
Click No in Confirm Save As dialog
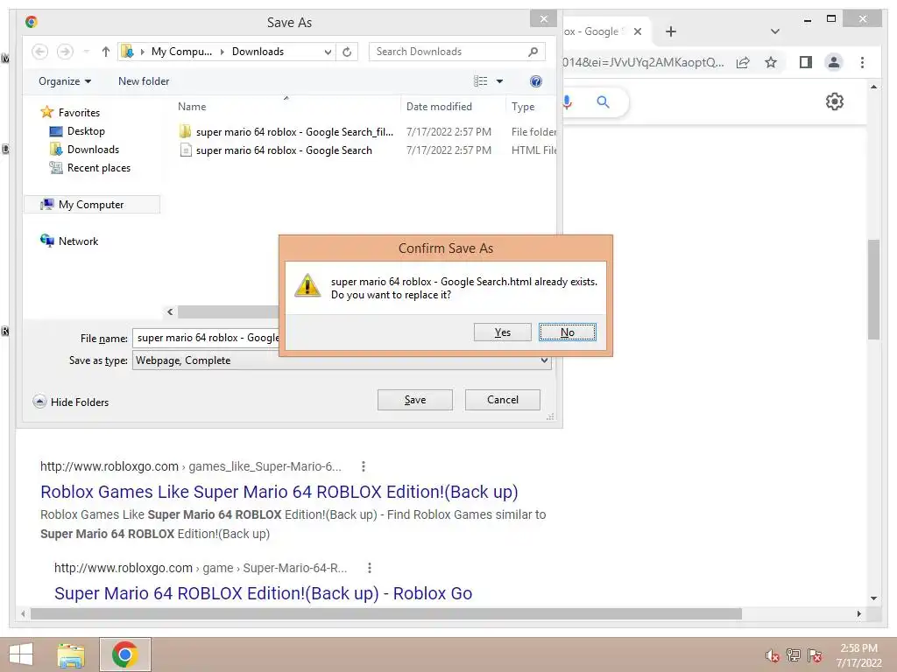567,332
